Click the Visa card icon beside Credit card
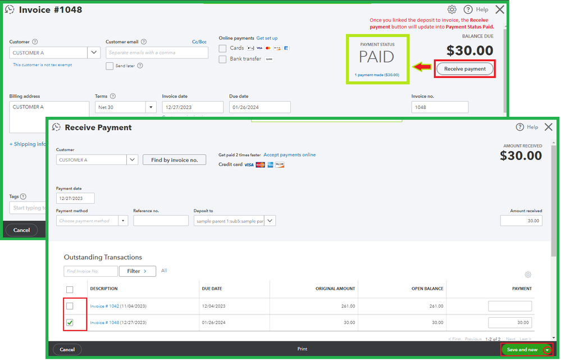This screenshot has width=561, height=361. pos(249,165)
